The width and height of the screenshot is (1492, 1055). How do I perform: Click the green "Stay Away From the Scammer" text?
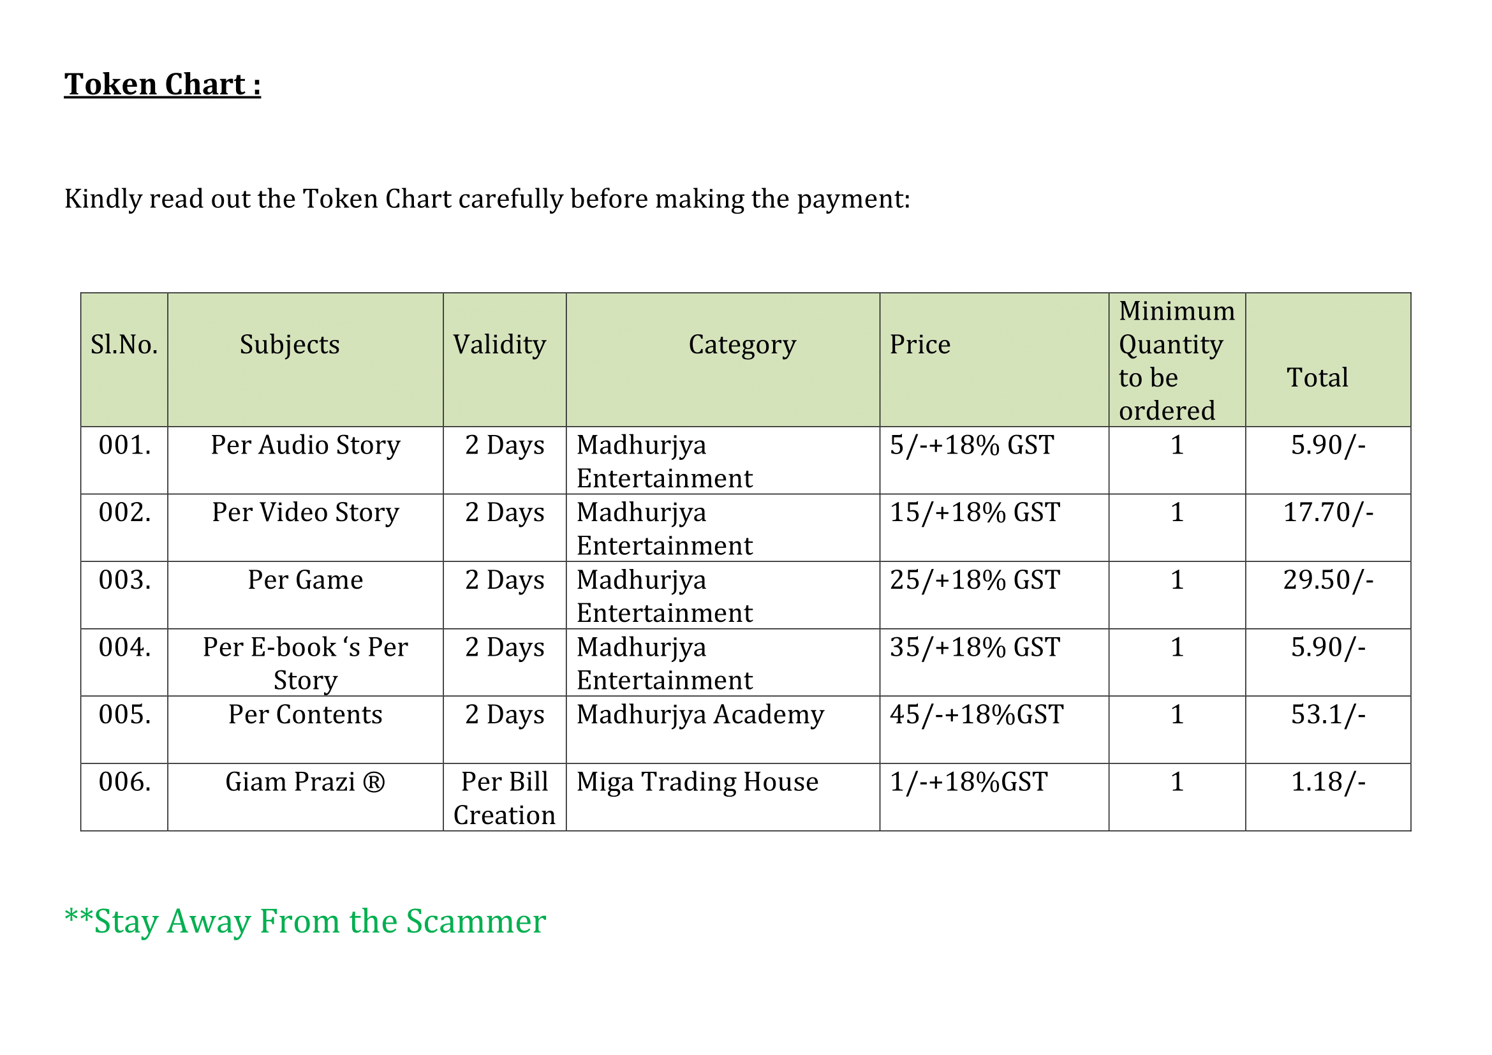tap(306, 921)
